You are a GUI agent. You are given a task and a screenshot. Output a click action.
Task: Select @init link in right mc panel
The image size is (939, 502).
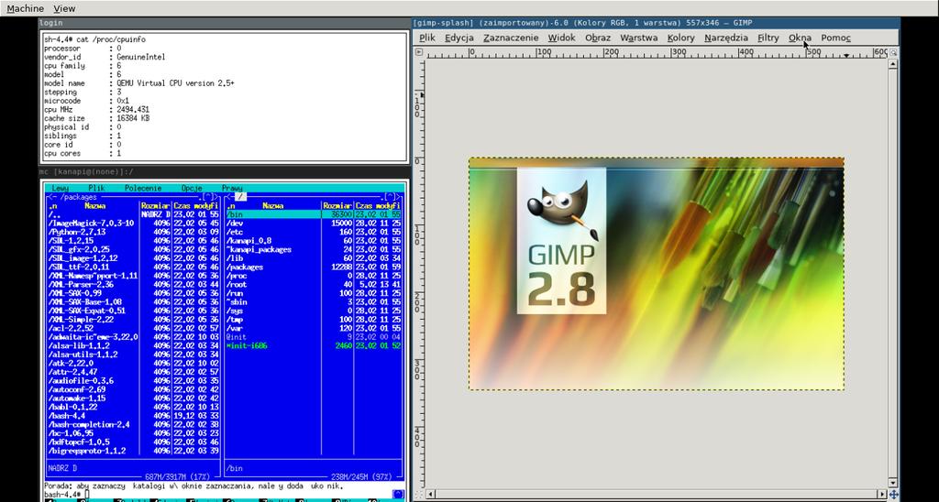click(314, 337)
